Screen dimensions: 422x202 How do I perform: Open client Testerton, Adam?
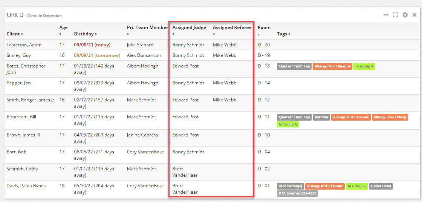(x=24, y=45)
